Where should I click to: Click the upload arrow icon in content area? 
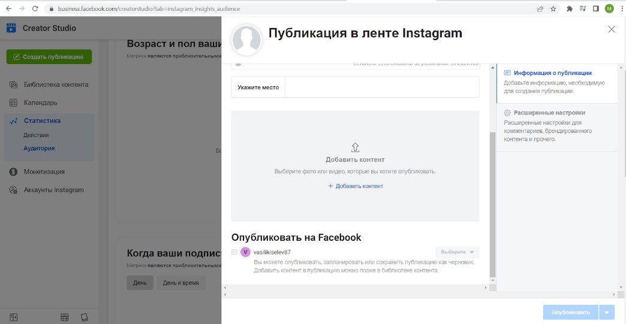point(355,147)
